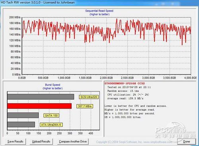Click the gray ATA UltraDMA 6 bar
The image size is (199, 146).
[21, 124]
